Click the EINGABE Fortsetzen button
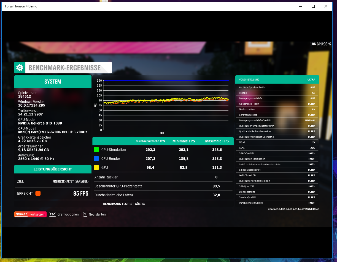The height and width of the screenshot is (262, 337). point(30,214)
